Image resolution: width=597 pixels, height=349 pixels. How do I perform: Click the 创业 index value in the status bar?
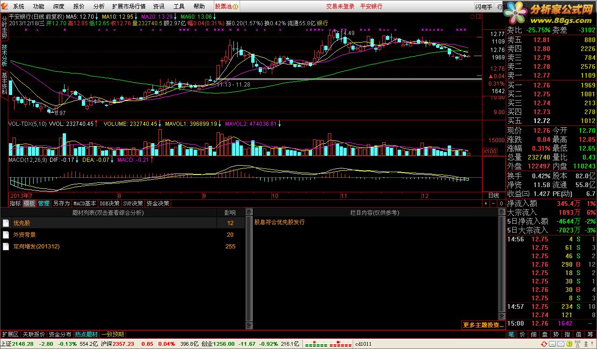[x=224, y=344]
